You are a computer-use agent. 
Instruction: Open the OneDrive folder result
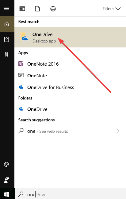70,109
